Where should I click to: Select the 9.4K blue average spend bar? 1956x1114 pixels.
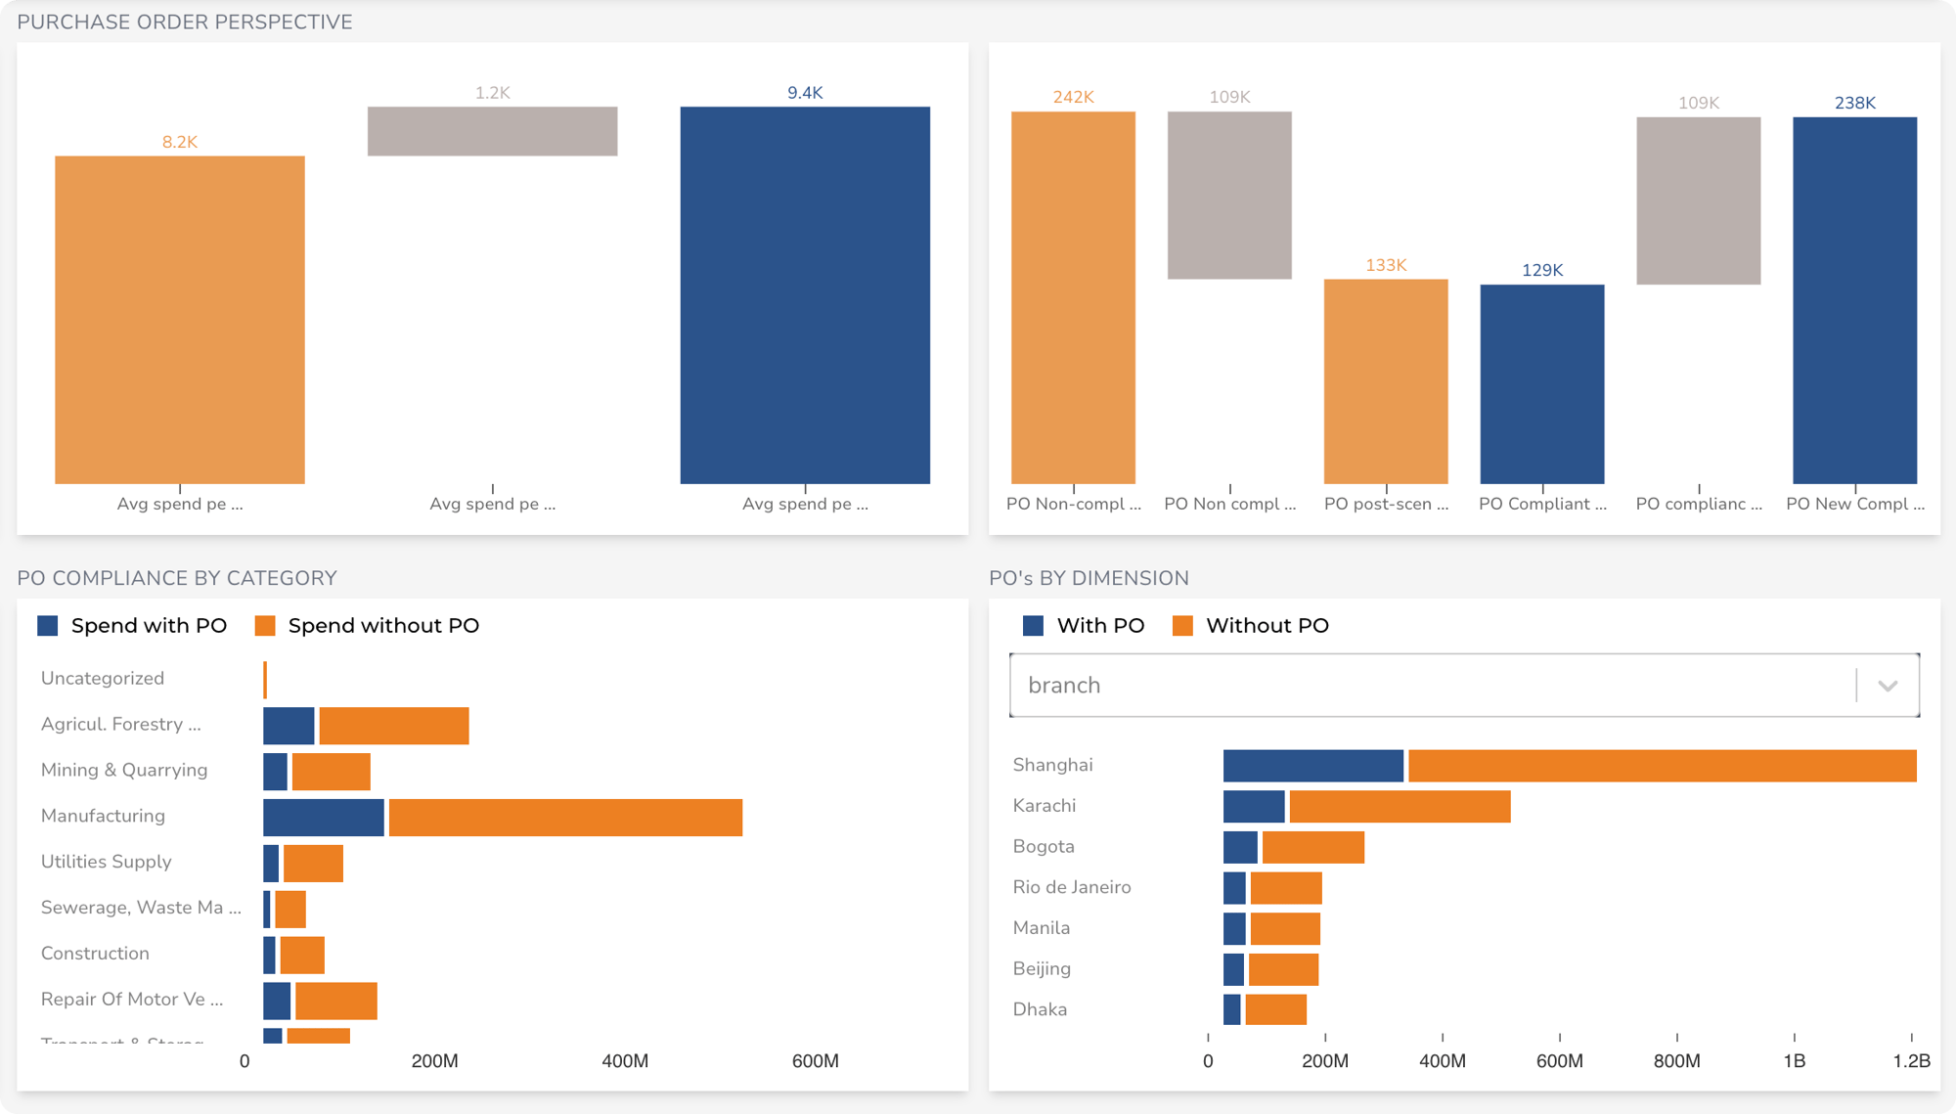click(805, 295)
